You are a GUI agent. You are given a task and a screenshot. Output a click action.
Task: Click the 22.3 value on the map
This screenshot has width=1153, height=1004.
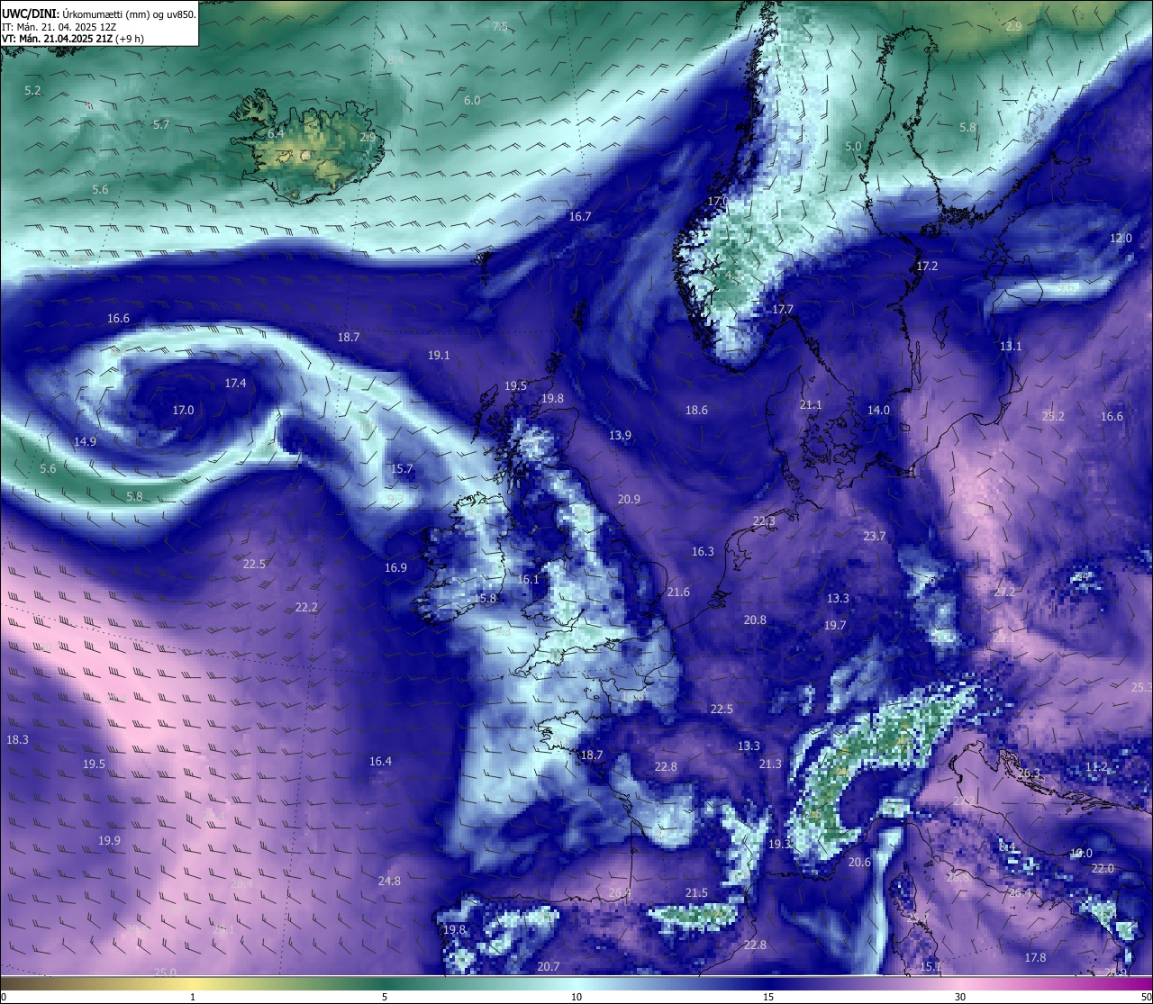764,521
